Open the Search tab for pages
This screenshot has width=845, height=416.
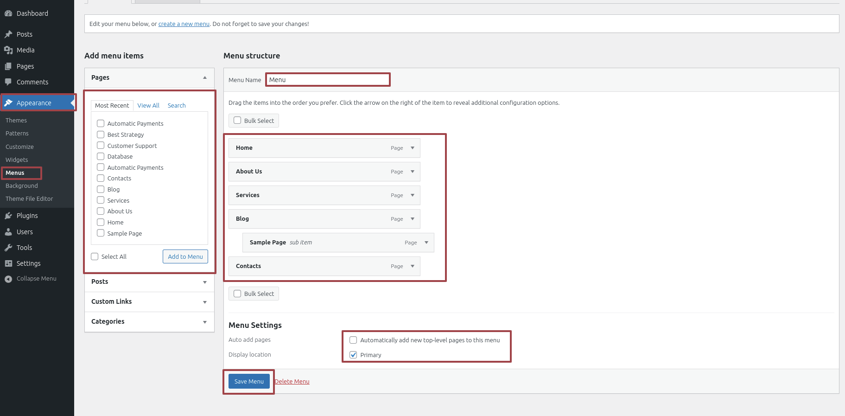177,106
